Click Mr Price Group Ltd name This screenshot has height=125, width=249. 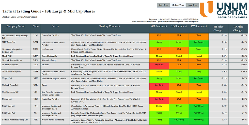pyautogui.click(x=10, y=65)
